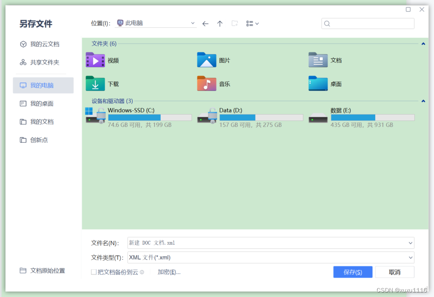Select 共享文件夹 in the sidebar

43,62
